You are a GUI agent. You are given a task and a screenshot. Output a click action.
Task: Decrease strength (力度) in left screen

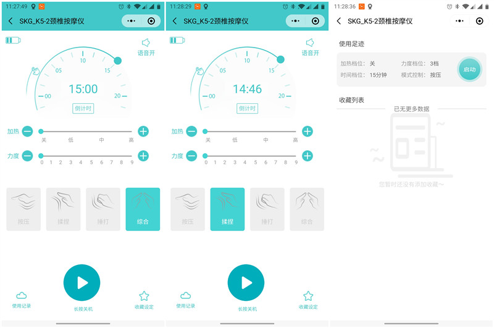point(27,156)
